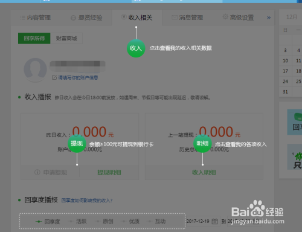Click the 高级设置 gear icon

point(225,17)
